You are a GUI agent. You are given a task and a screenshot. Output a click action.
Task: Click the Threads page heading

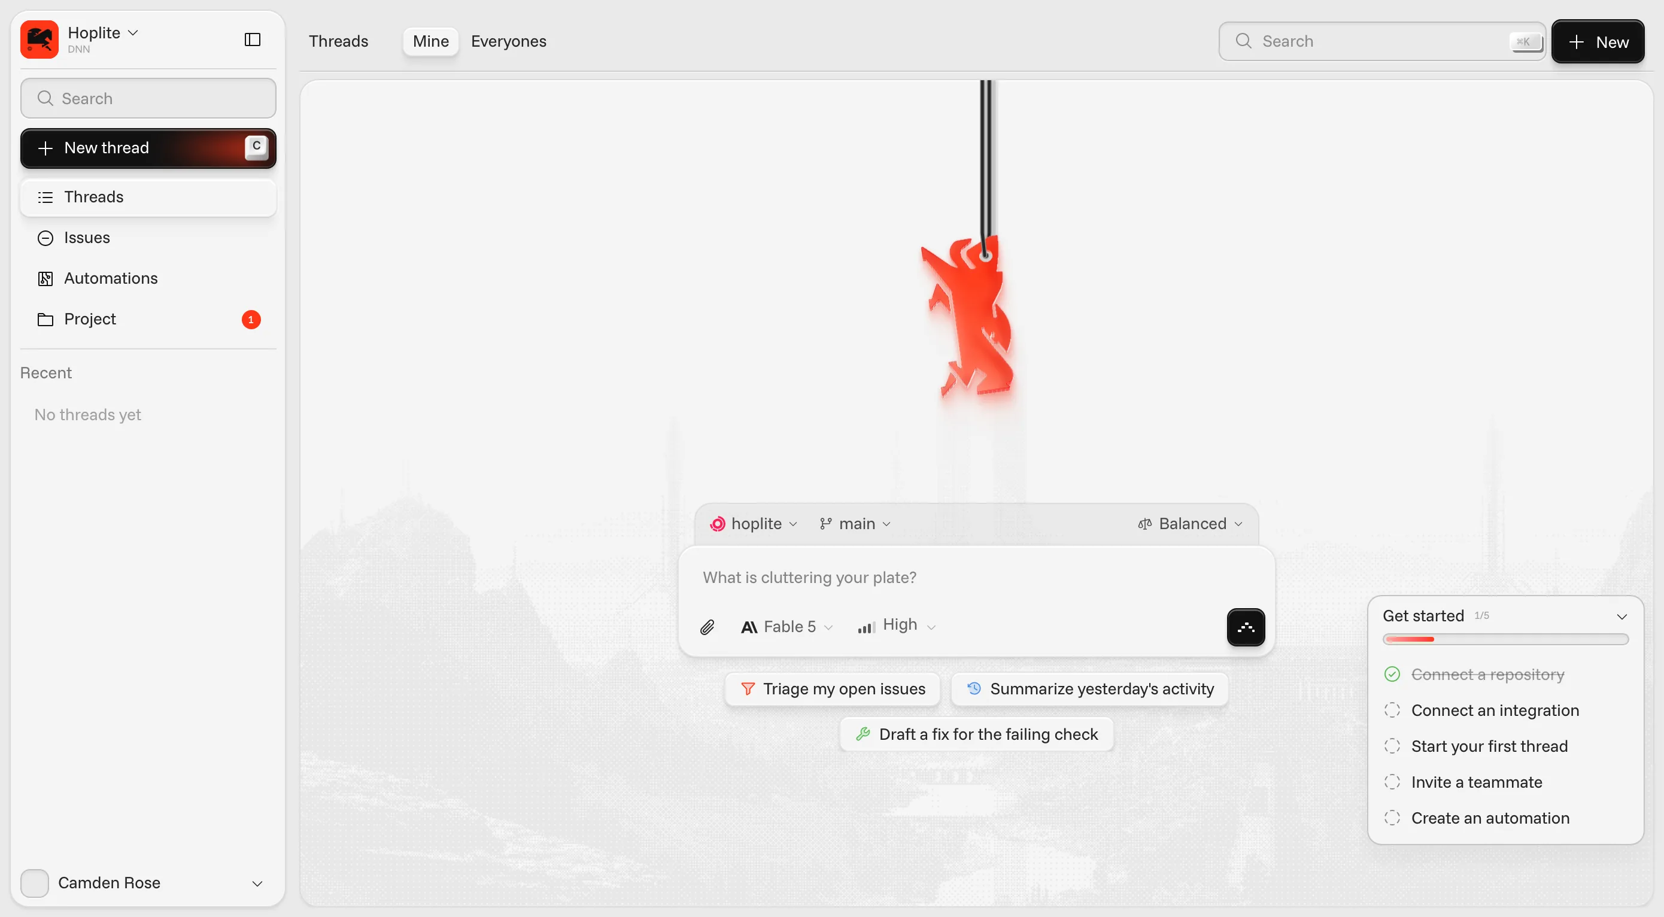pyautogui.click(x=338, y=41)
